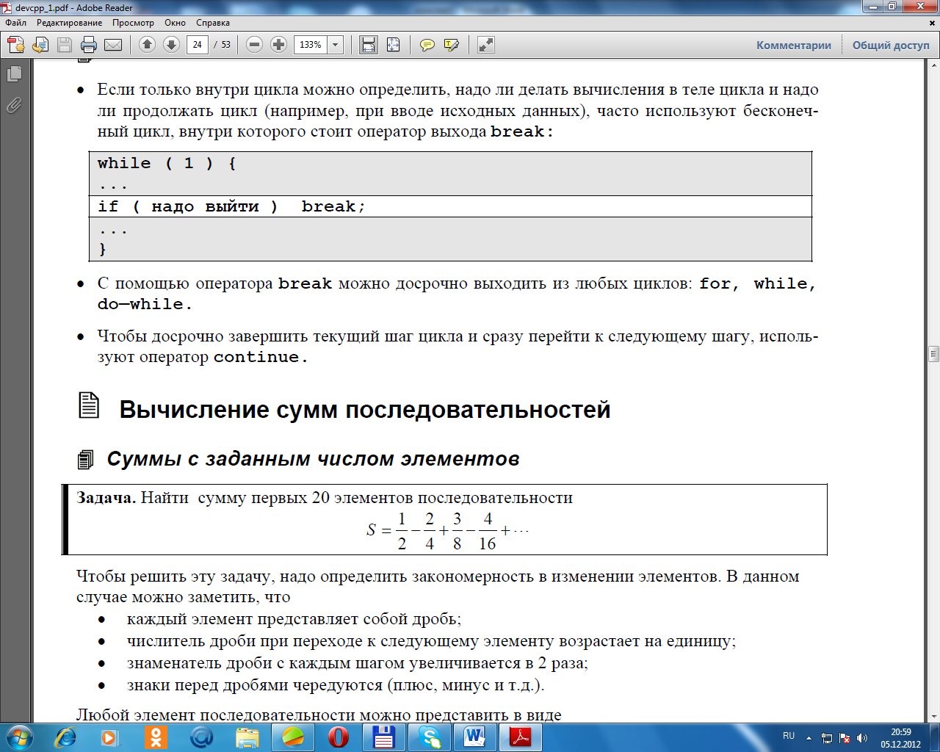
Task: Click the Create PDF online icon
Action: tap(16, 45)
